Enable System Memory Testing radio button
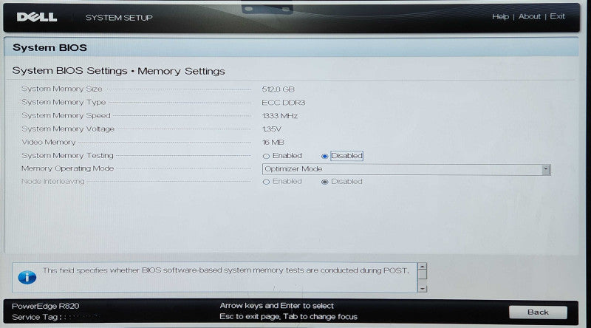Viewport: 591px width, 328px height. point(266,156)
